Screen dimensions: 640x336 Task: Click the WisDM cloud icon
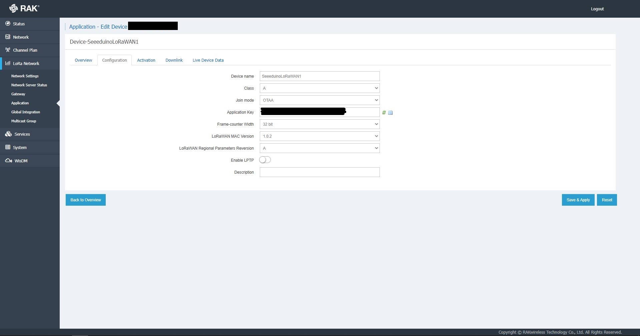point(8,161)
